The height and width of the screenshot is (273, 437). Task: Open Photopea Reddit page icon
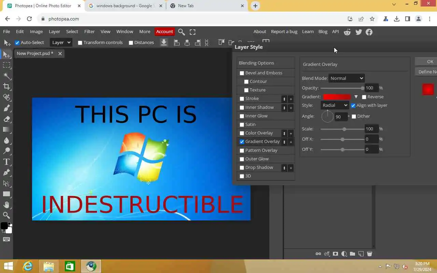347,32
